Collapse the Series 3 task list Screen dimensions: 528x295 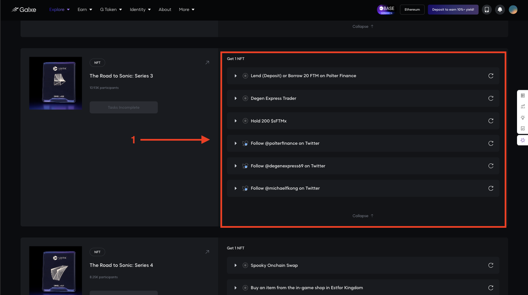363,215
